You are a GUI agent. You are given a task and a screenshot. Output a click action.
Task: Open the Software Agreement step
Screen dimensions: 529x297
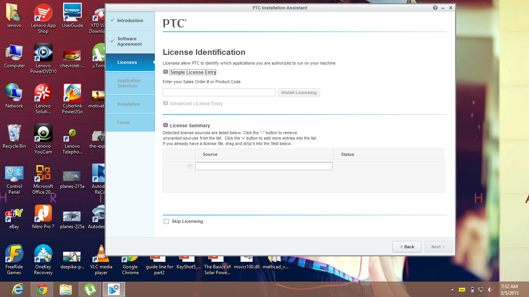tap(130, 41)
